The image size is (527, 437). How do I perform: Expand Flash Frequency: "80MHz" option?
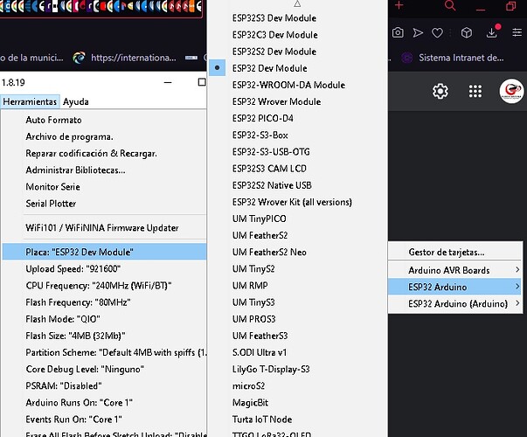tap(104, 302)
